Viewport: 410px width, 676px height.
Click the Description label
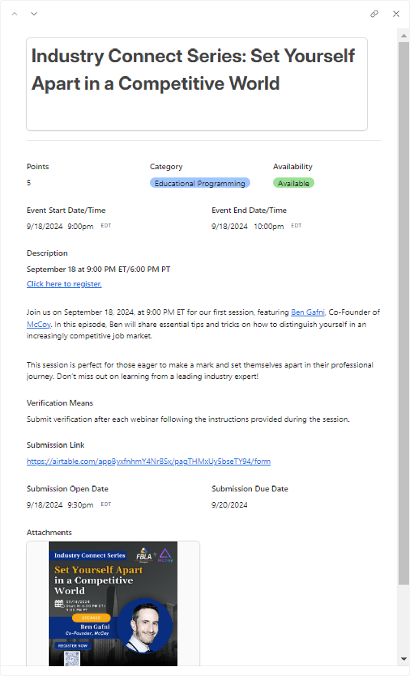tap(47, 253)
